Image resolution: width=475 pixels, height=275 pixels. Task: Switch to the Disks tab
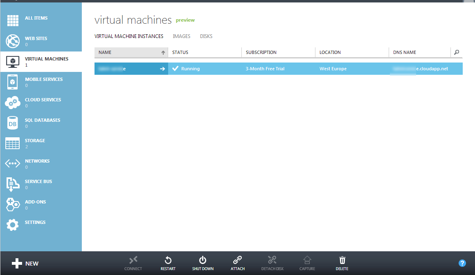tap(206, 36)
